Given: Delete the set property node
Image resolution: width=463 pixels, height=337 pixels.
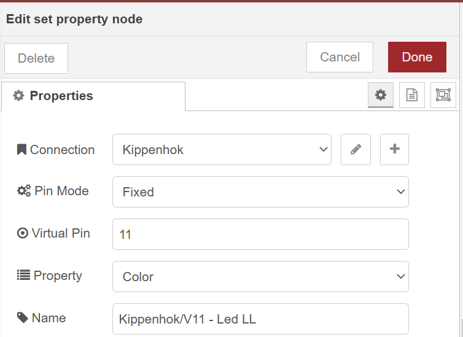Looking at the screenshot, I should click(x=36, y=58).
